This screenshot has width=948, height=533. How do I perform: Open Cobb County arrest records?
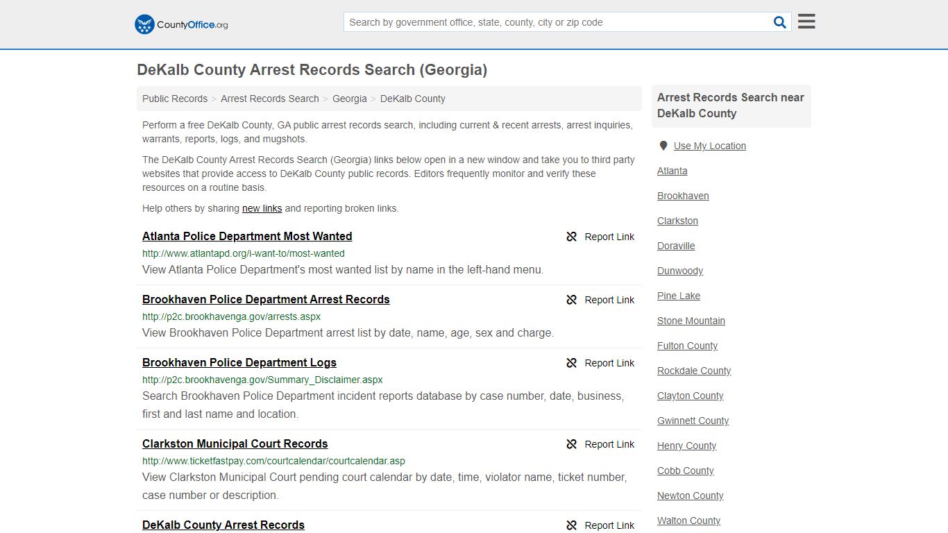pyautogui.click(x=686, y=471)
